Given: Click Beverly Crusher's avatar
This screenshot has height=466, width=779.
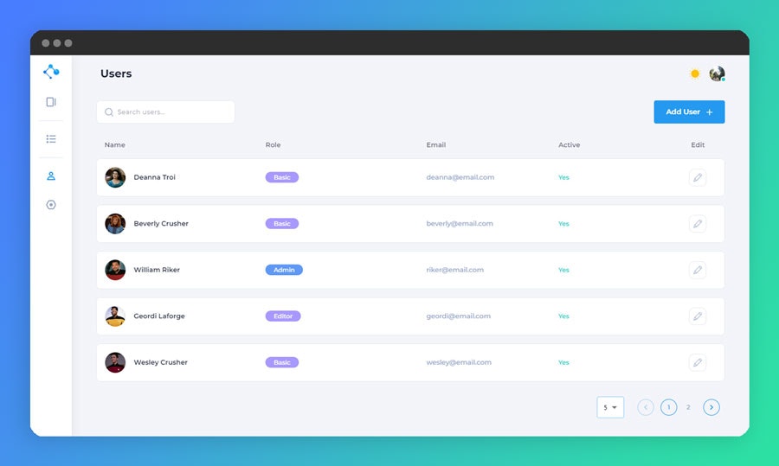Looking at the screenshot, I should [x=115, y=224].
